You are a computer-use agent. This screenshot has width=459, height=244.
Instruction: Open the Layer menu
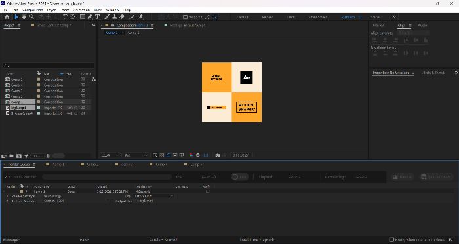point(51,10)
